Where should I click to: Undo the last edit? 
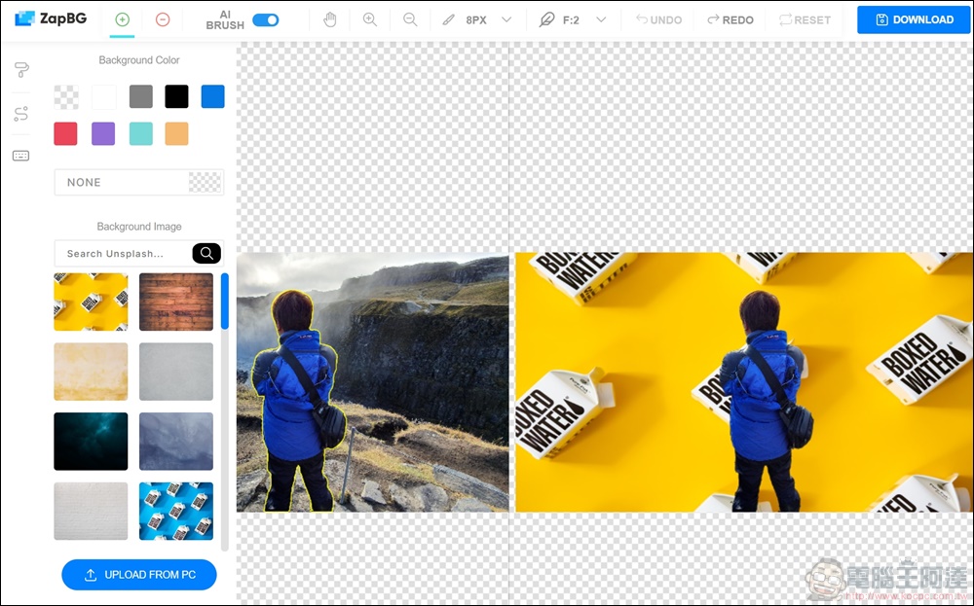[x=658, y=19]
